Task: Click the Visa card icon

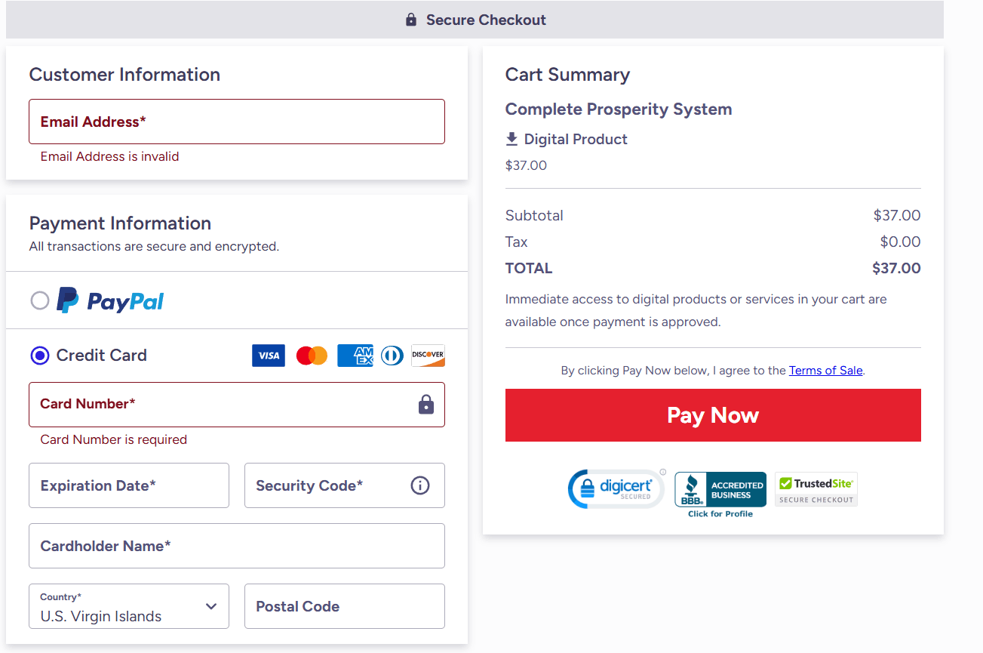Action: 269,356
